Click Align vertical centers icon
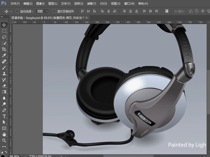 pyautogui.click(x=89, y=11)
